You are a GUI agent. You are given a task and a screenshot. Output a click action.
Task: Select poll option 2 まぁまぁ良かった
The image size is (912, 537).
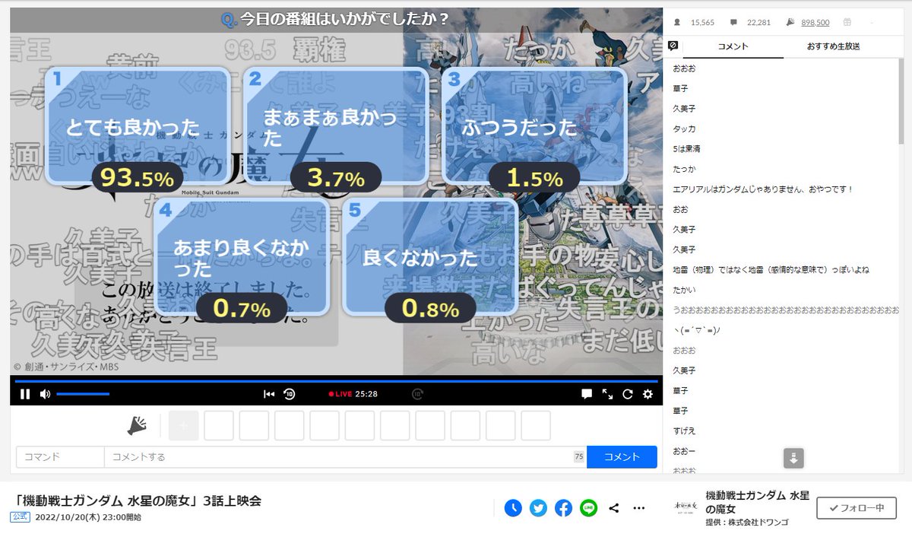pyautogui.click(x=336, y=127)
